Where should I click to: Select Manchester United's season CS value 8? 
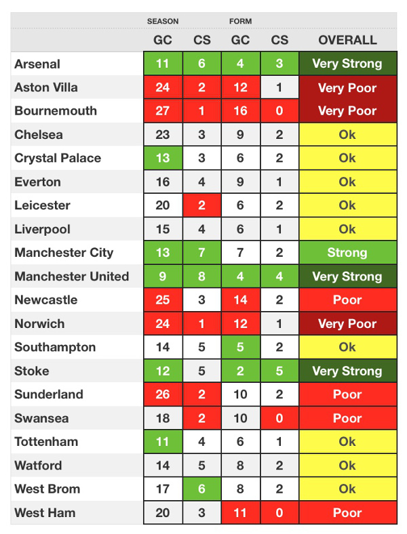pyautogui.click(x=201, y=276)
